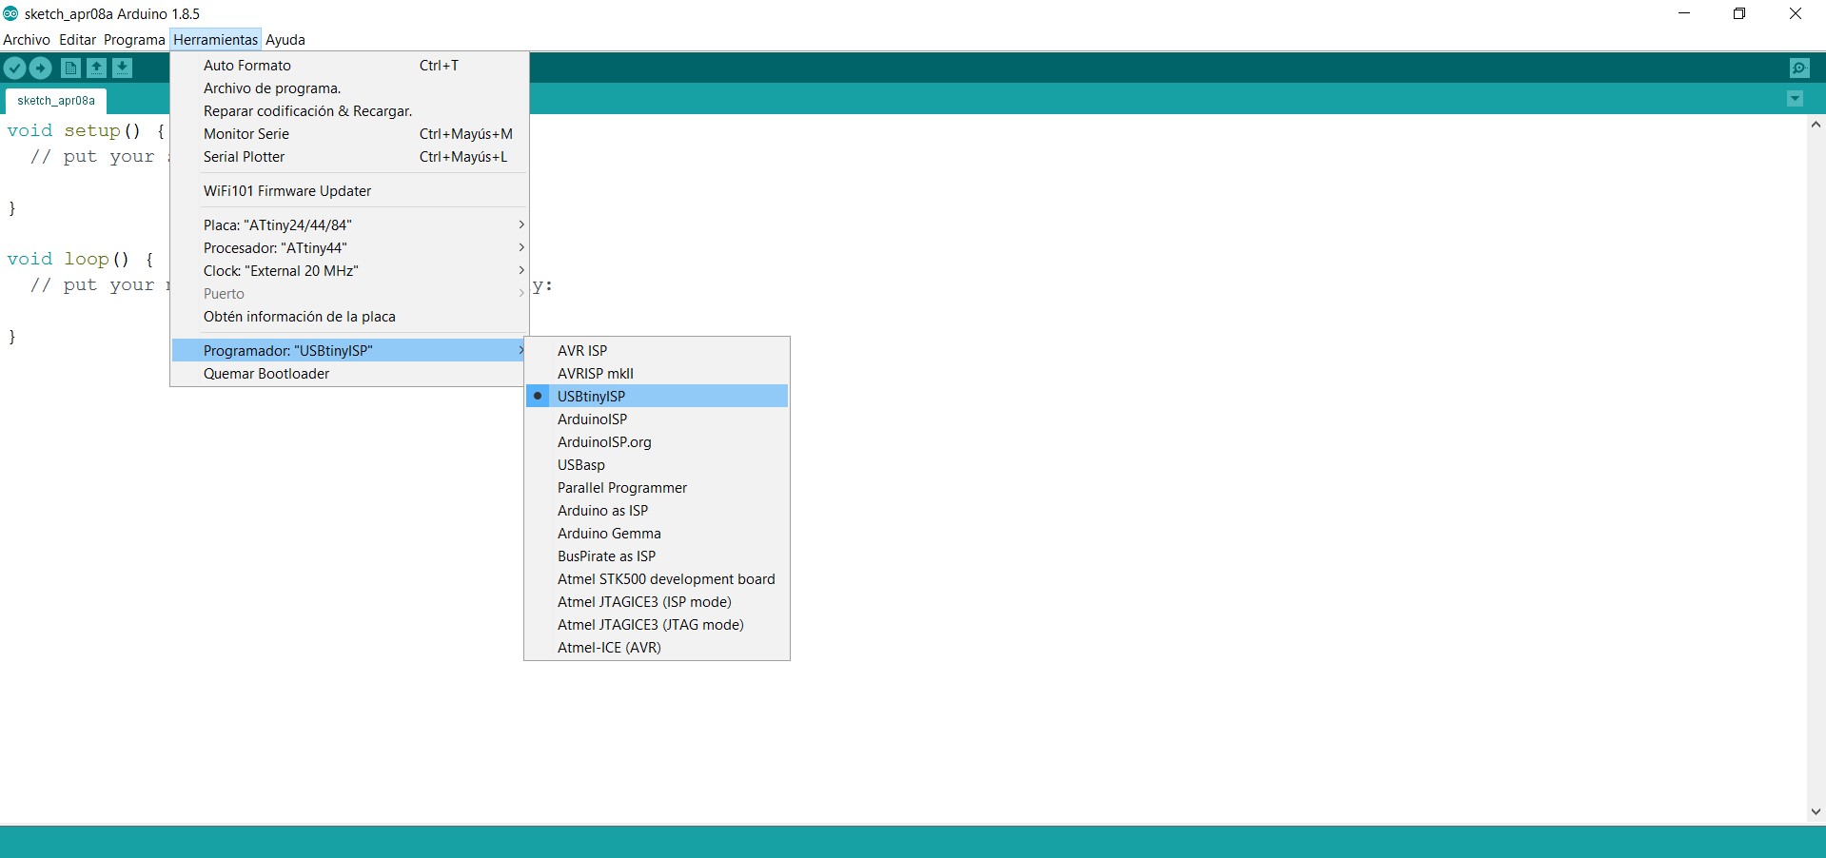Select Reparar codificación & Recargar

coord(349,110)
